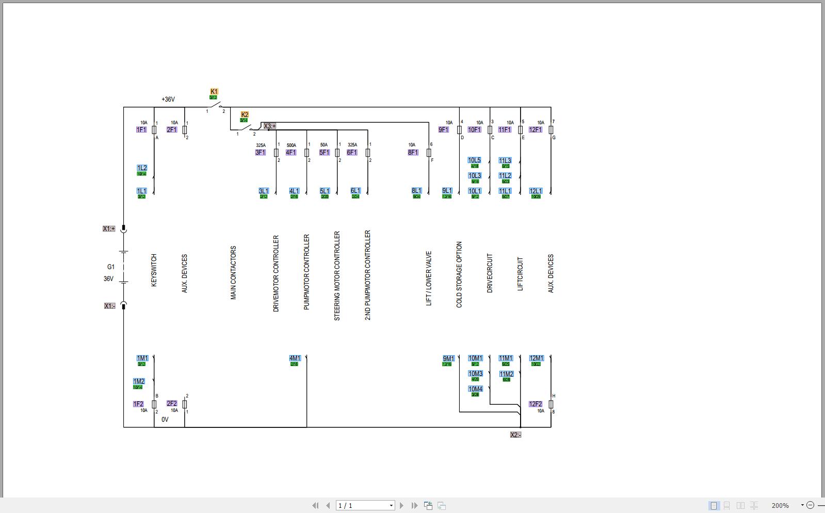Click the X3:+ connector label
Screen dimensions: 825x513
tap(270, 126)
